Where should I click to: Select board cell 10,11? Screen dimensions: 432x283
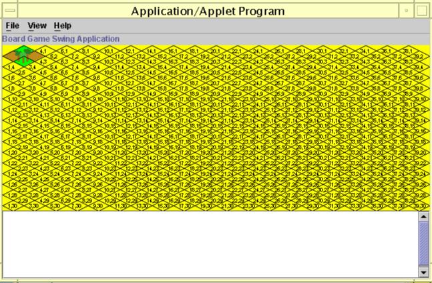[x=109, y=104]
